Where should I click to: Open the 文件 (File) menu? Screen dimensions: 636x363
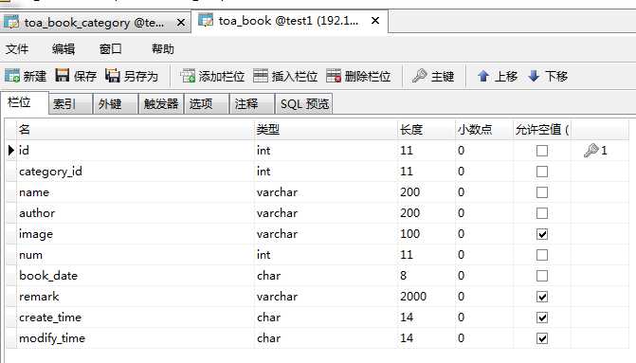pyautogui.click(x=17, y=49)
